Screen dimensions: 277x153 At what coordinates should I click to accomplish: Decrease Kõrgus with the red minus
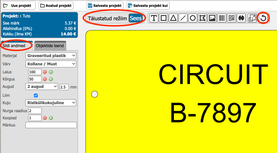coord(45,79)
